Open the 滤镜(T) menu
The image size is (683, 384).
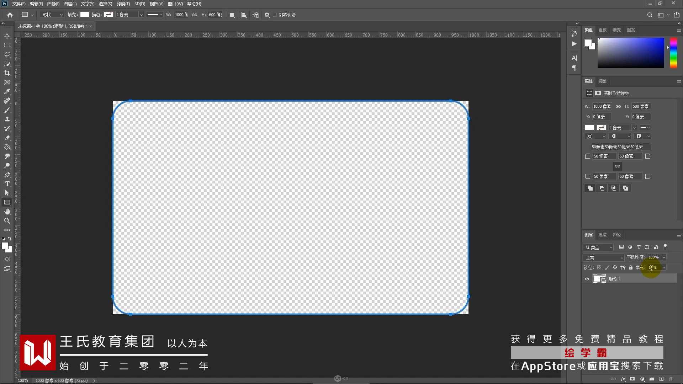pos(123,4)
